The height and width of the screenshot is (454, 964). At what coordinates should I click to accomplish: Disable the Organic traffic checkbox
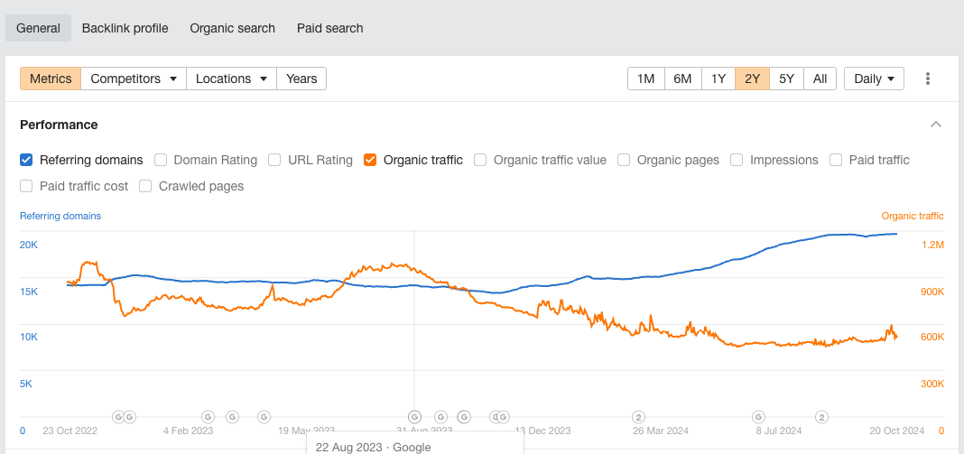click(x=370, y=160)
